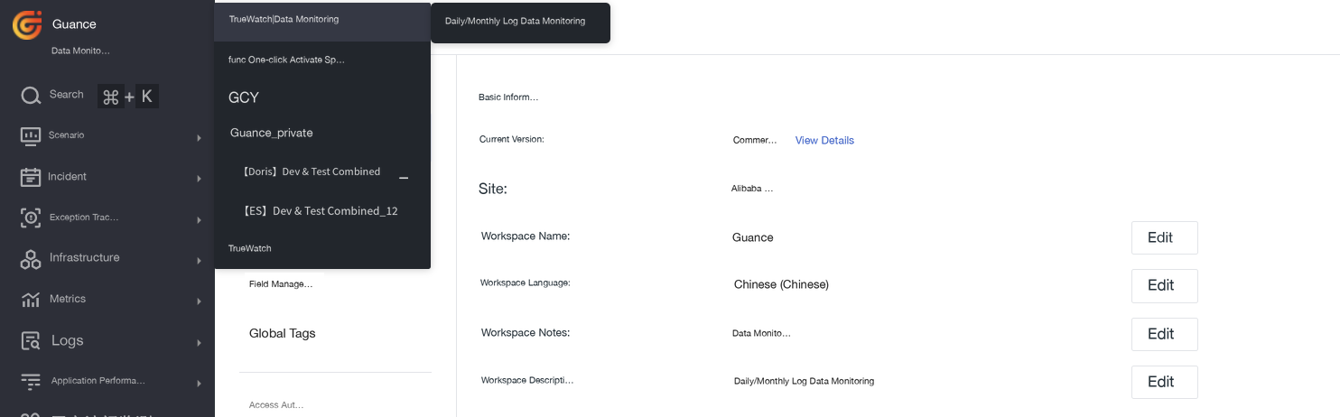This screenshot has height=417, width=1340.
Task: Edit the Workspace Language
Action: pos(1164,285)
